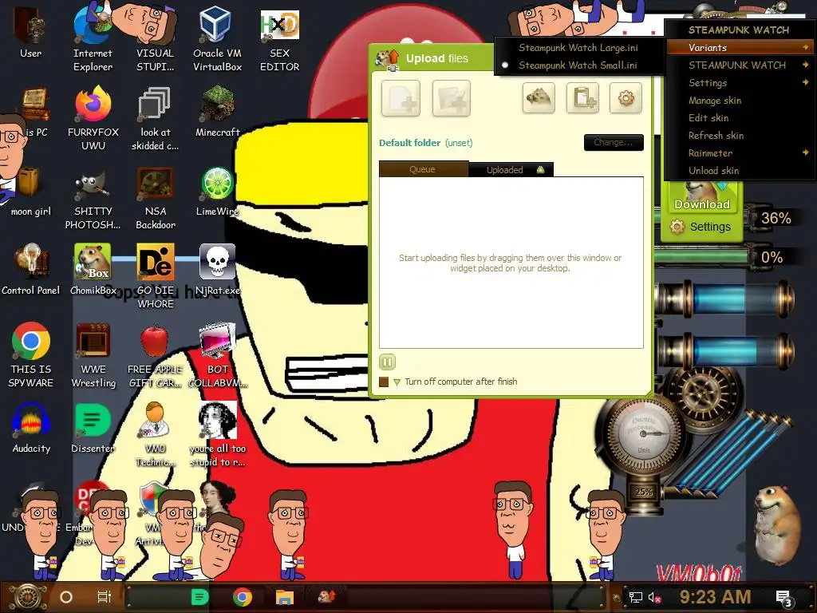Choose Edit skin from context menu
The height and width of the screenshot is (613, 817).
740,118
